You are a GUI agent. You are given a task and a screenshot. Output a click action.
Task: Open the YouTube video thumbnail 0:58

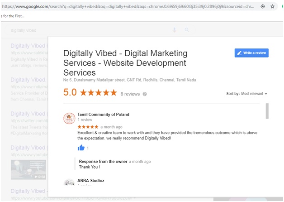coord(28,169)
